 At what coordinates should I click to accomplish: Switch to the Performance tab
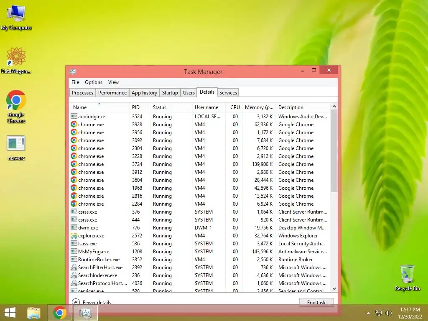tap(112, 92)
